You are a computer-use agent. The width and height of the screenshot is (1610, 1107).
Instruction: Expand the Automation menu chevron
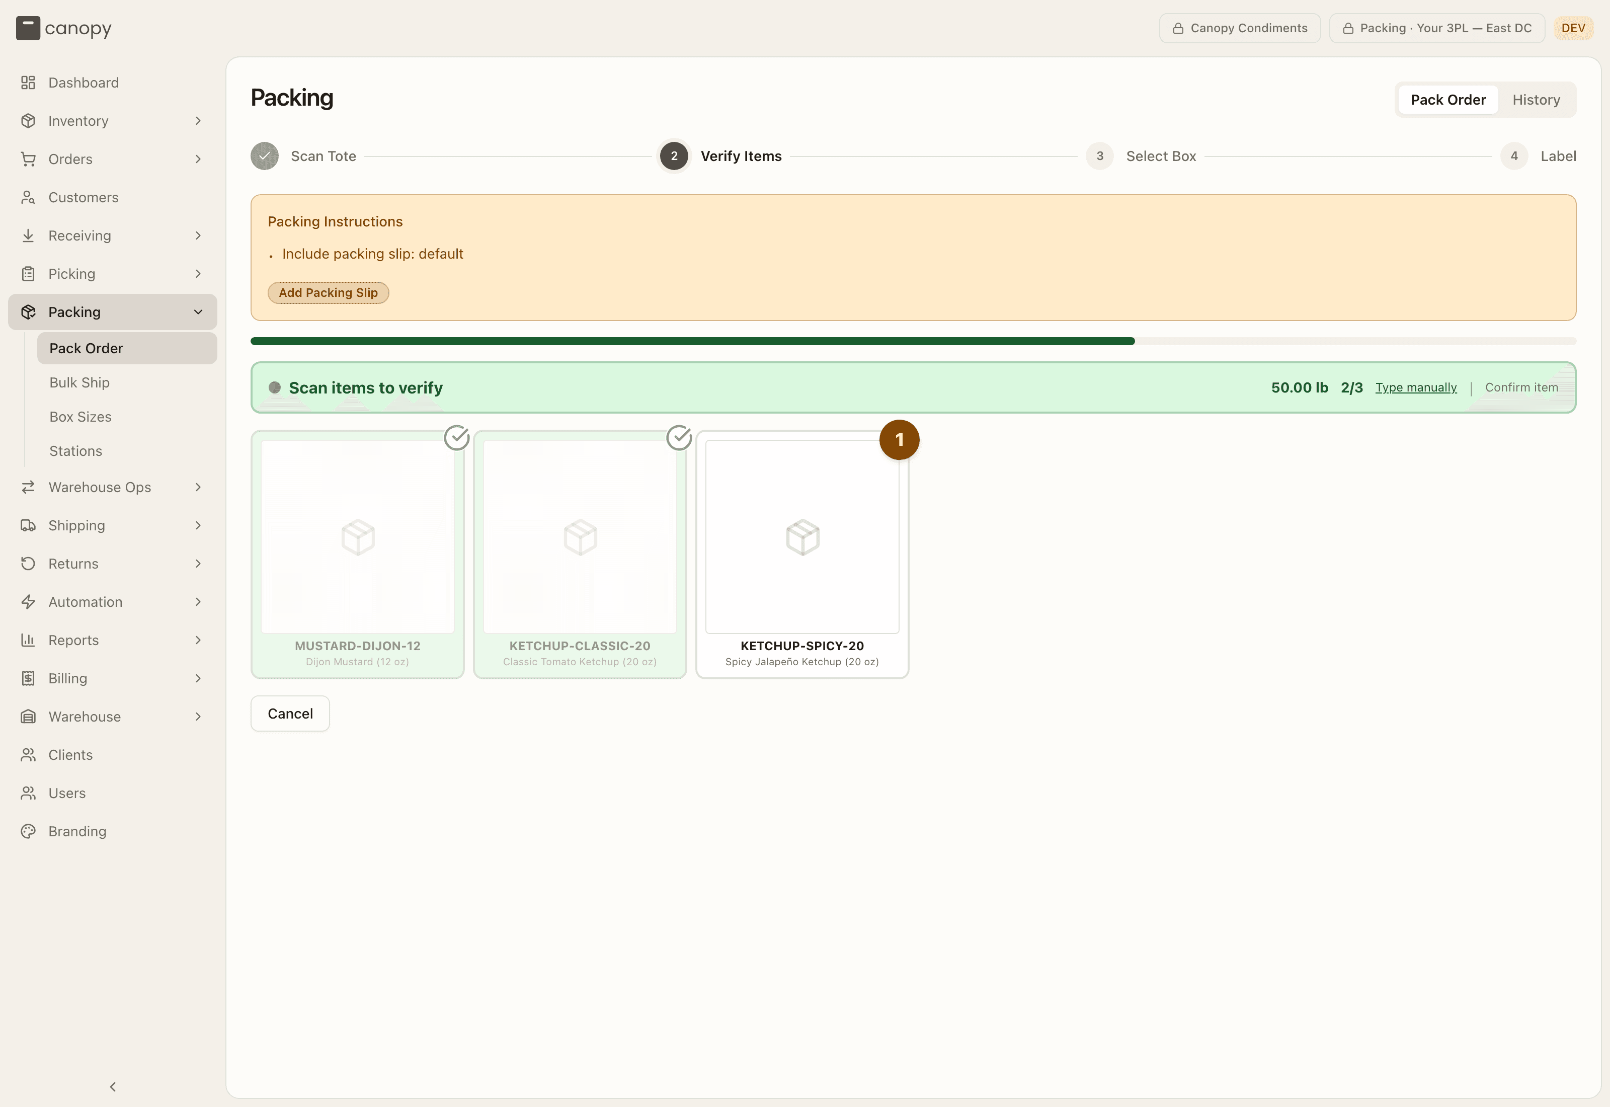pyautogui.click(x=198, y=601)
